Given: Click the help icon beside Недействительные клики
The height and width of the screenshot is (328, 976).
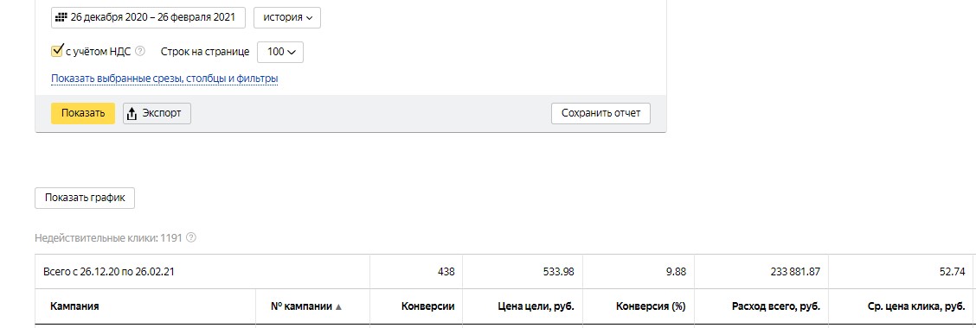Looking at the screenshot, I should tap(191, 237).
